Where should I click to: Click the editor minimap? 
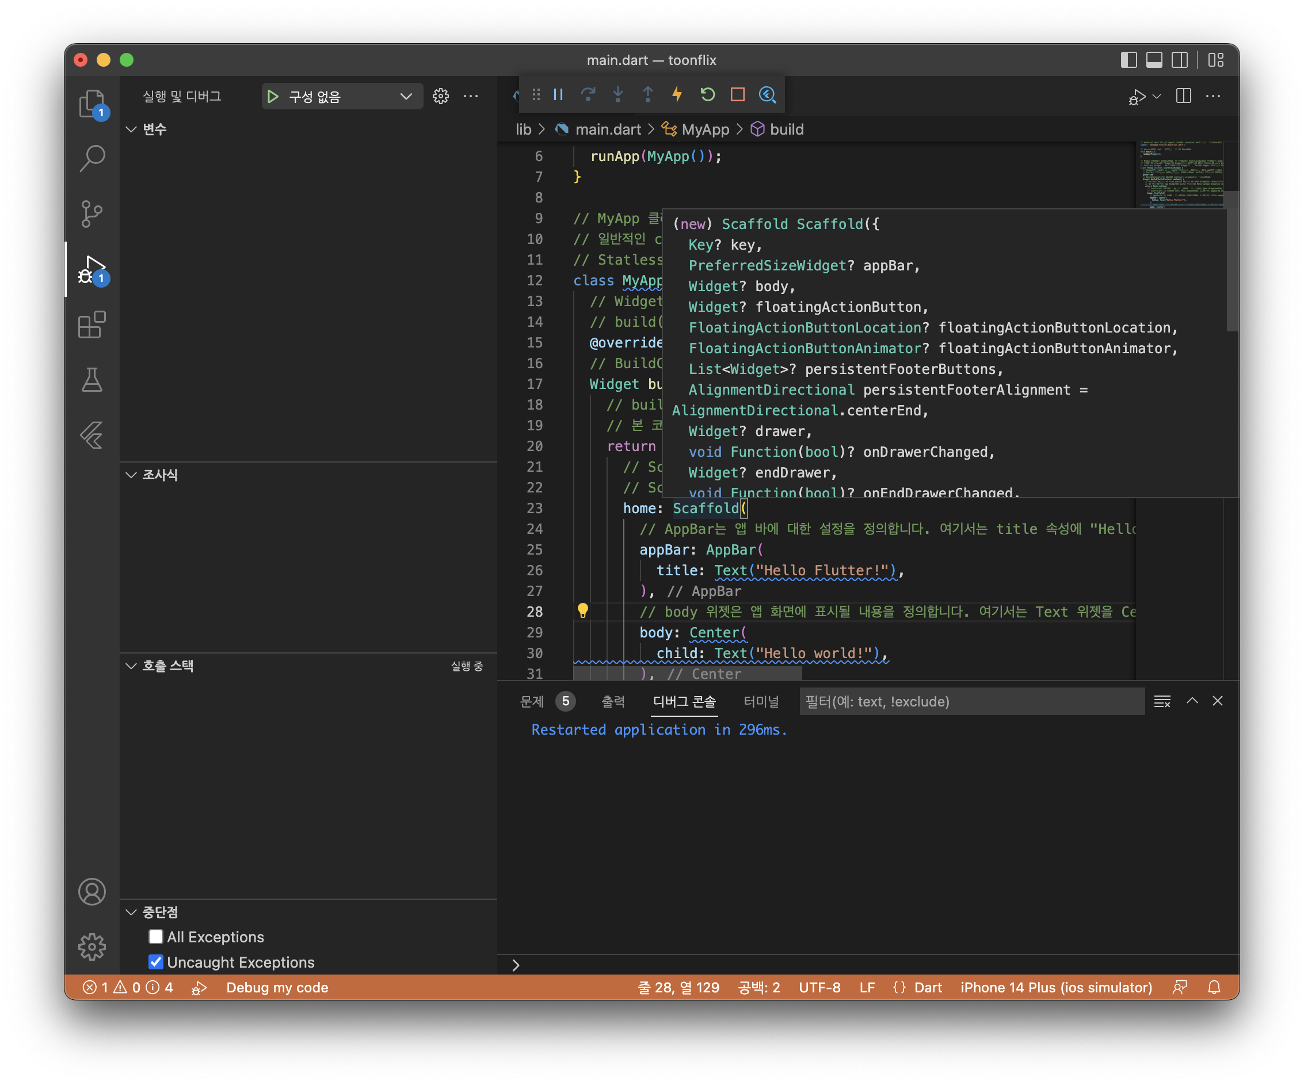(1180, 175)
